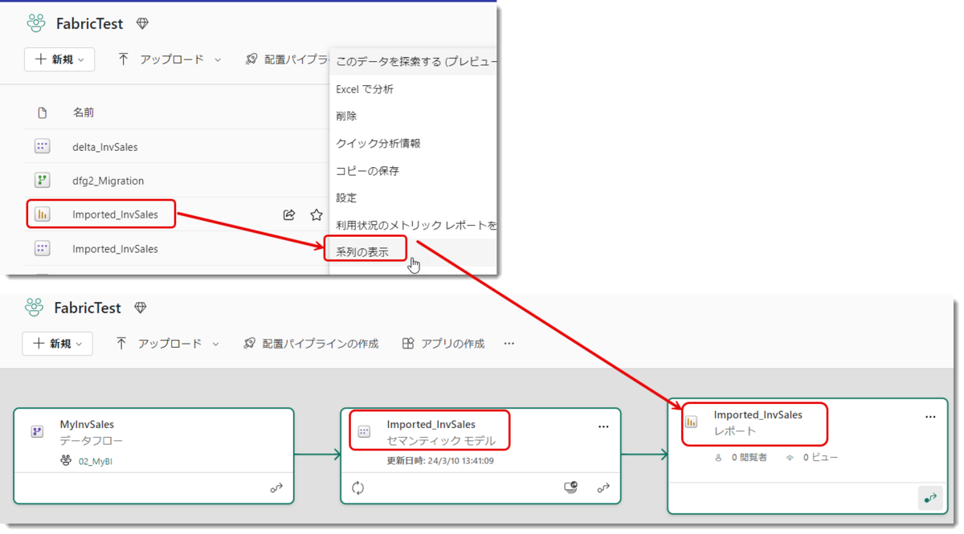
Task: Click the lineage link icon on semantic model card
Action: 603,487
